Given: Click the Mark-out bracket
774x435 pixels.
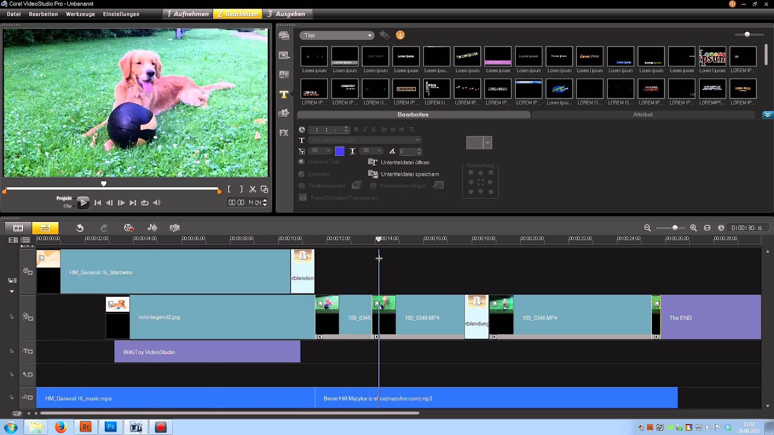Looking at the screenshot, I should pyautogui.click(x=241, y=189).
